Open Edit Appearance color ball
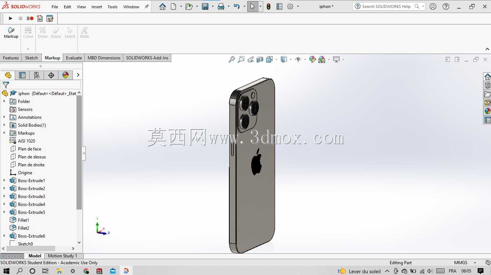The height and width of the screenshot is (275, 491). (313, 59)
